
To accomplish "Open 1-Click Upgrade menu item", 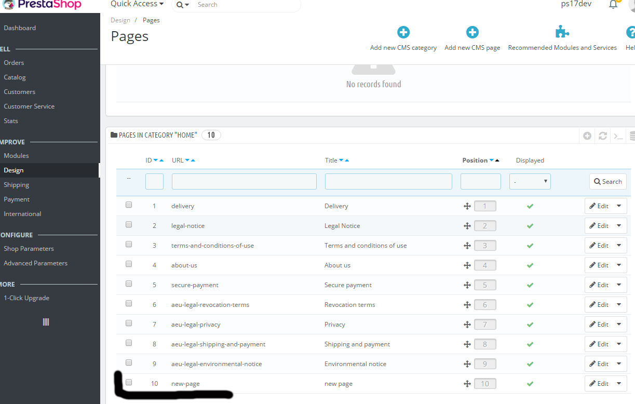I will (26, 298).
